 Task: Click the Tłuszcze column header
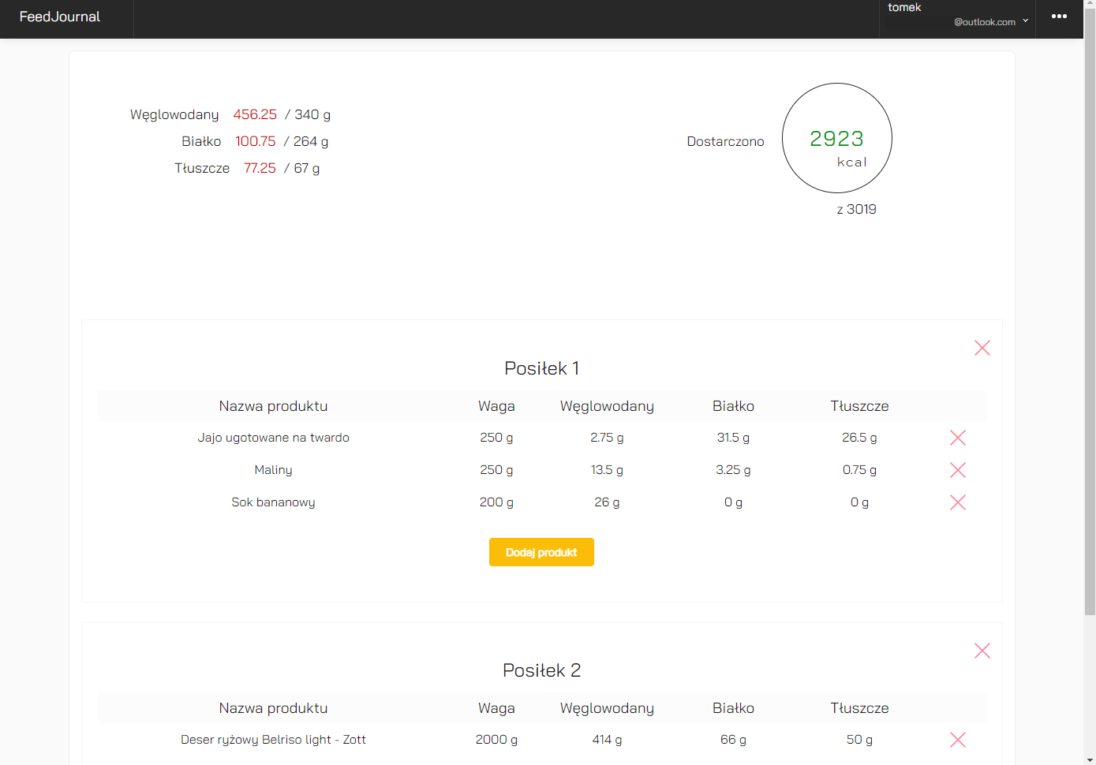point(859,405)
